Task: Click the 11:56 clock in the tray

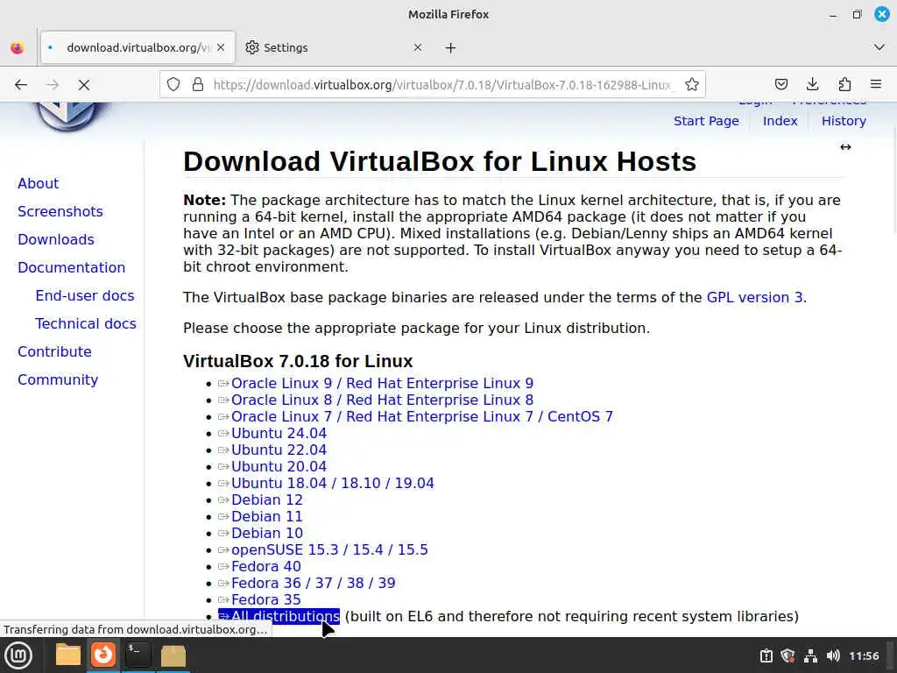Action: (864, 655)
